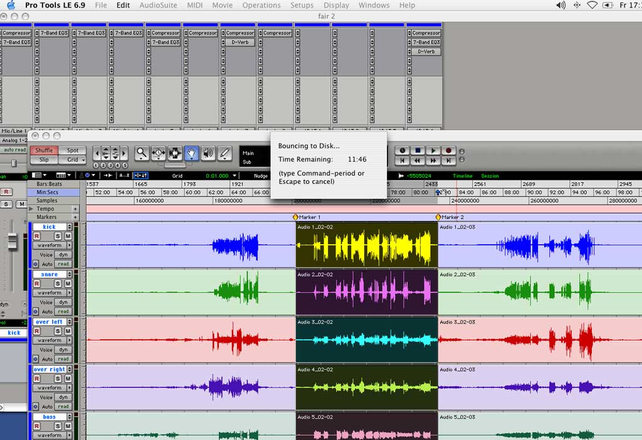The width and height of the screenshot is (642, 440).
Task: Click the Online clock transport button
Action: [402, 150]
